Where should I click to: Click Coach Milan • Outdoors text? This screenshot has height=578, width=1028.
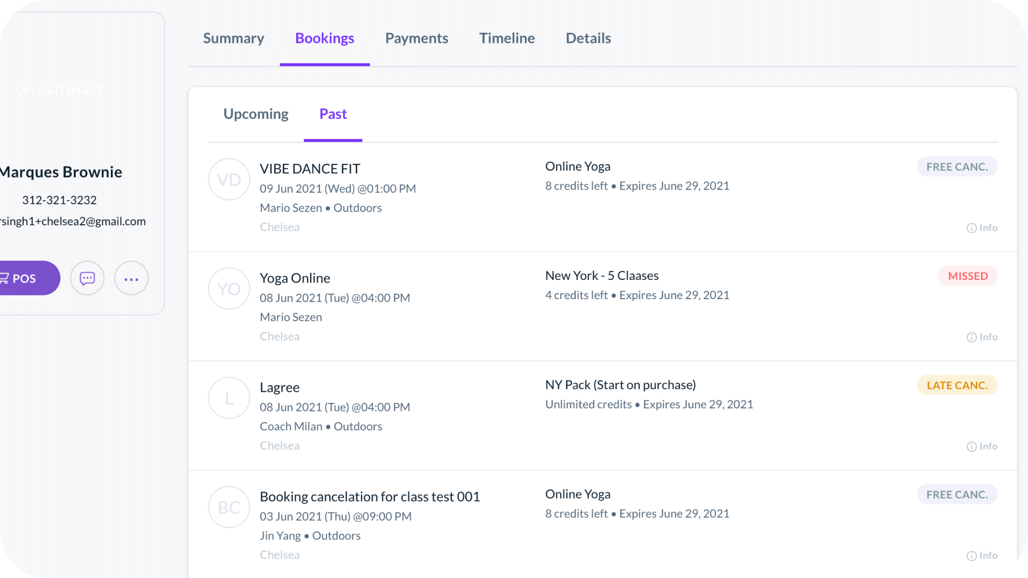pos(321,427)
